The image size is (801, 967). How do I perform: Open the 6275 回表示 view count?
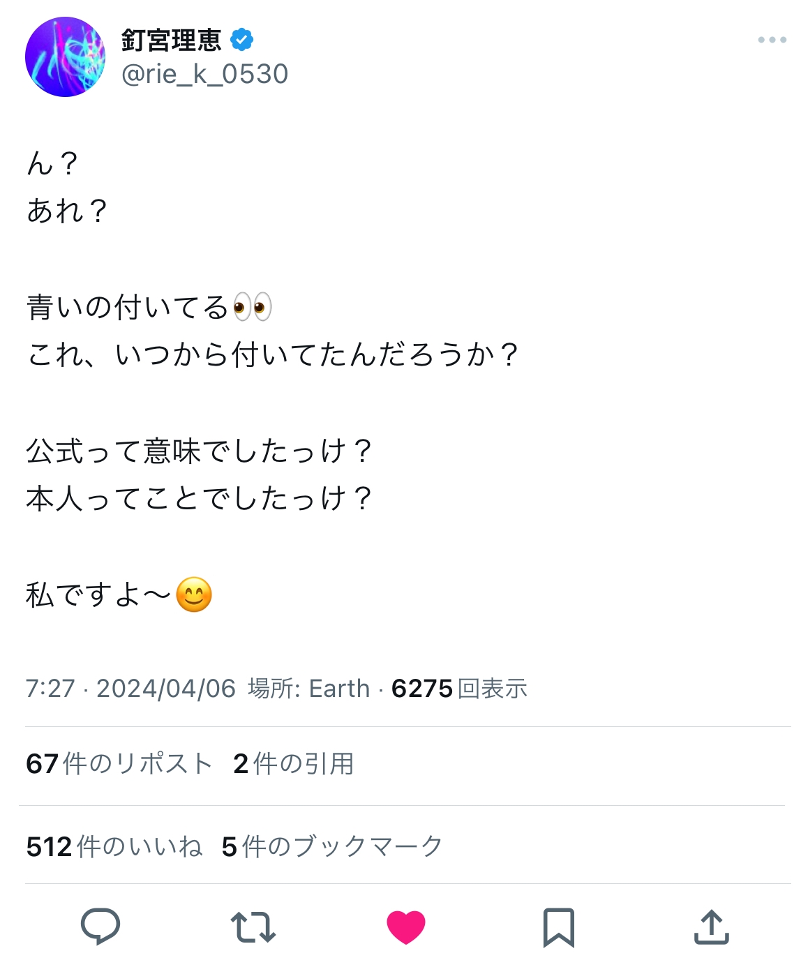pos(459,689)
